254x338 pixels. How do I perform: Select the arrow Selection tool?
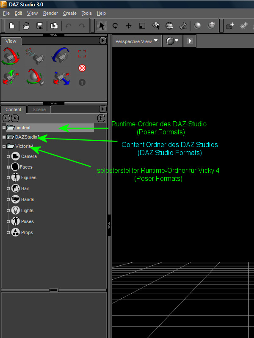click(102, 26)
